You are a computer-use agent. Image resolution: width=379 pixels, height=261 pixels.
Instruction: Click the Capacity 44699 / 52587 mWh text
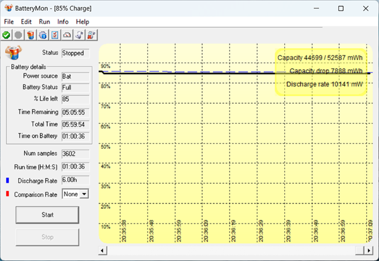[x=320, y=58]
